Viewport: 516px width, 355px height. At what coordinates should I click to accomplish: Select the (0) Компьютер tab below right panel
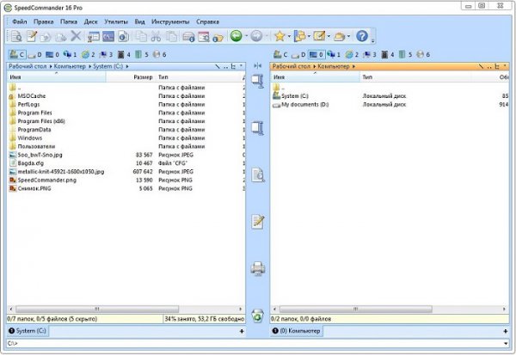tap(297, 331)
